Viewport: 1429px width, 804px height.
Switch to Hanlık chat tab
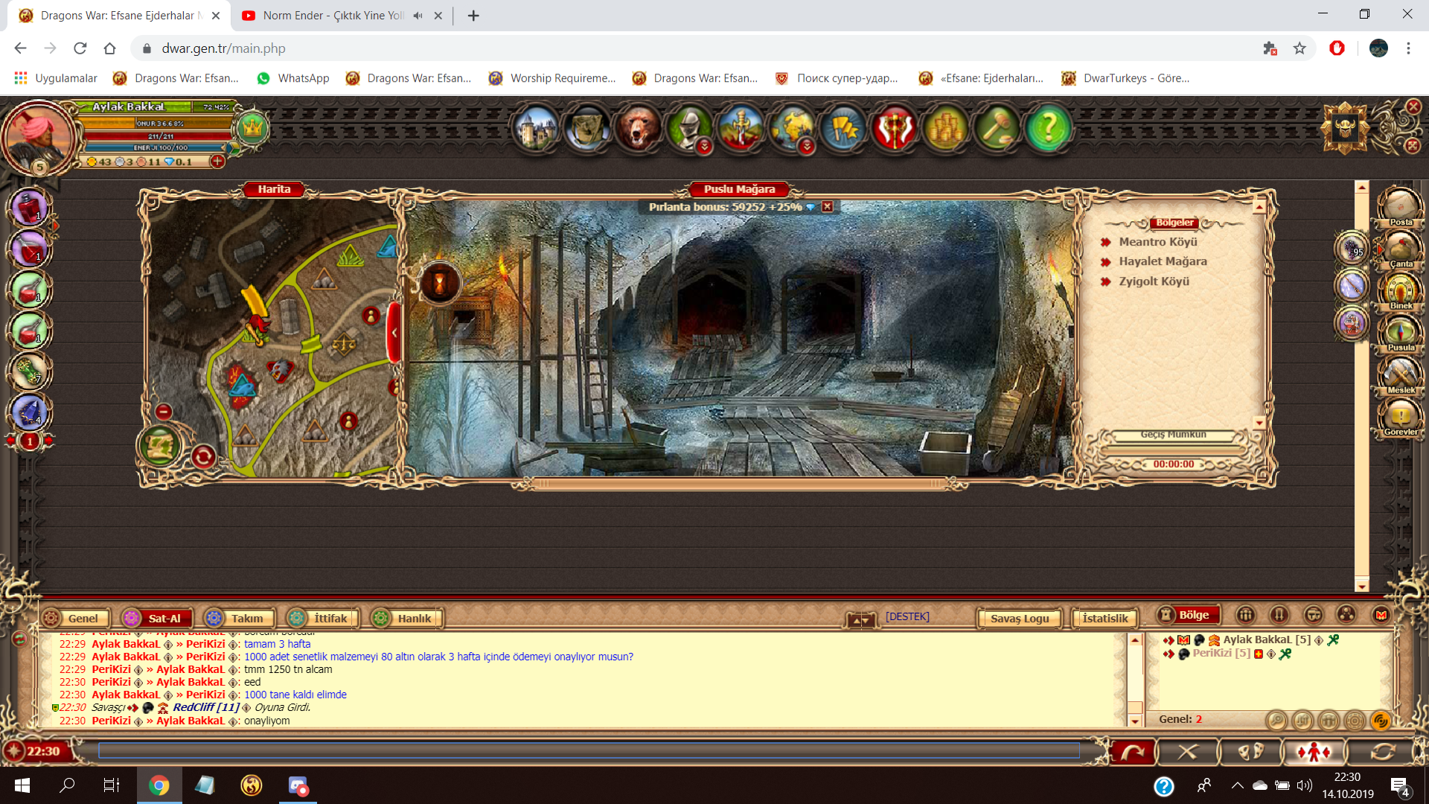tap(406, 618)
